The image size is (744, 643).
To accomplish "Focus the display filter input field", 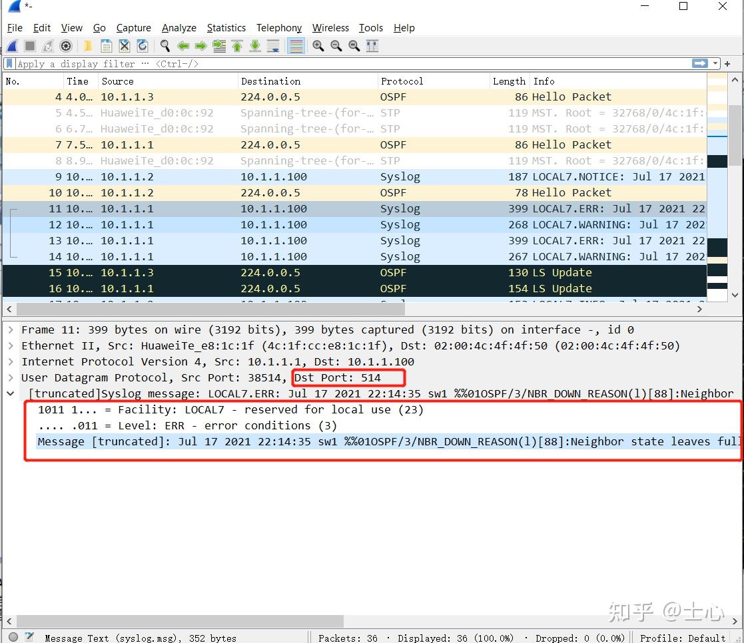I will click(354, 63).
